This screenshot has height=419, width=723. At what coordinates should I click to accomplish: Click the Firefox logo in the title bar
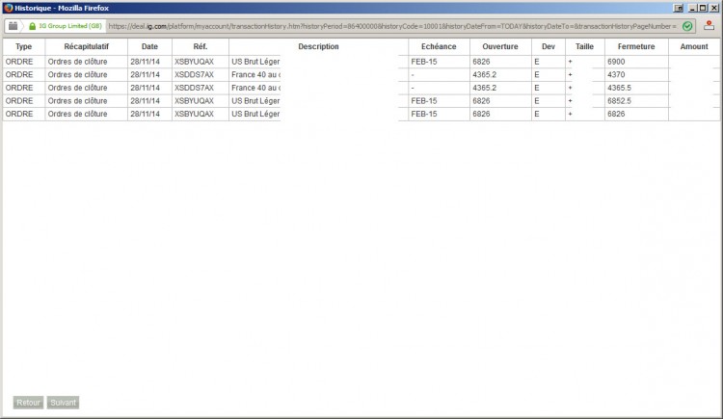point(8,8)
